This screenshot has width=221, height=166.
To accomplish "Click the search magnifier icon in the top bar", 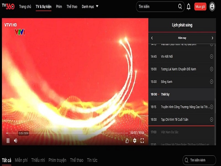I will click(x=180, y=7).
